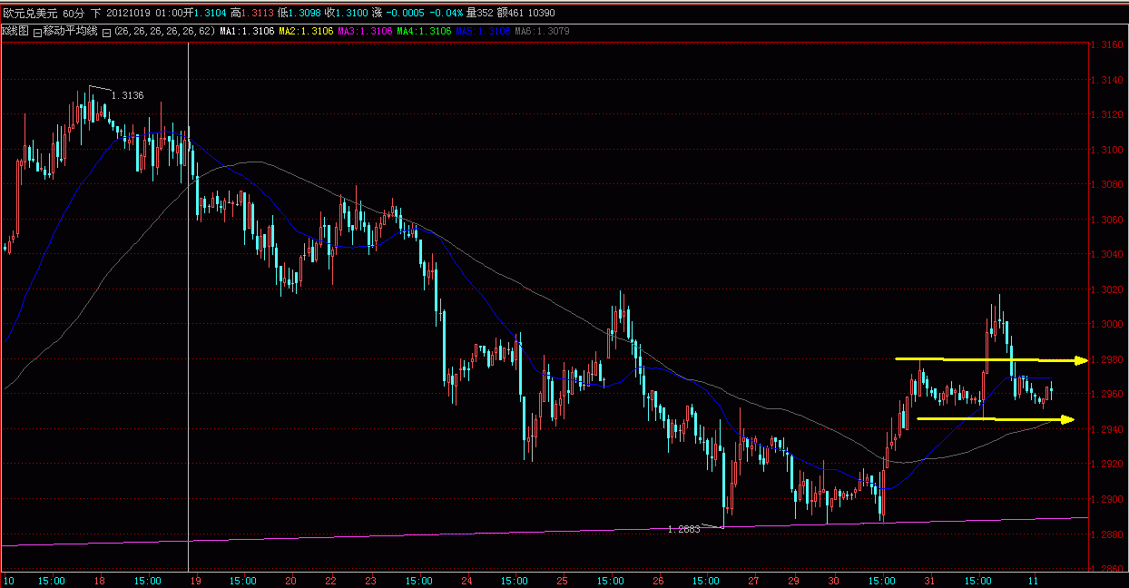Click 1.2940 on the price axis
Image resolution: width=1129 pixels, height=588 pixels.
[x=1108, y=429]
